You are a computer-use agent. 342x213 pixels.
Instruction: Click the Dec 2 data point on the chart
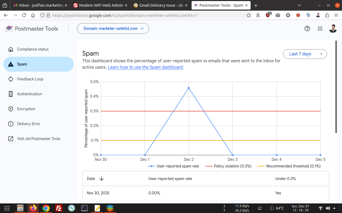click(x=189, y=88)
